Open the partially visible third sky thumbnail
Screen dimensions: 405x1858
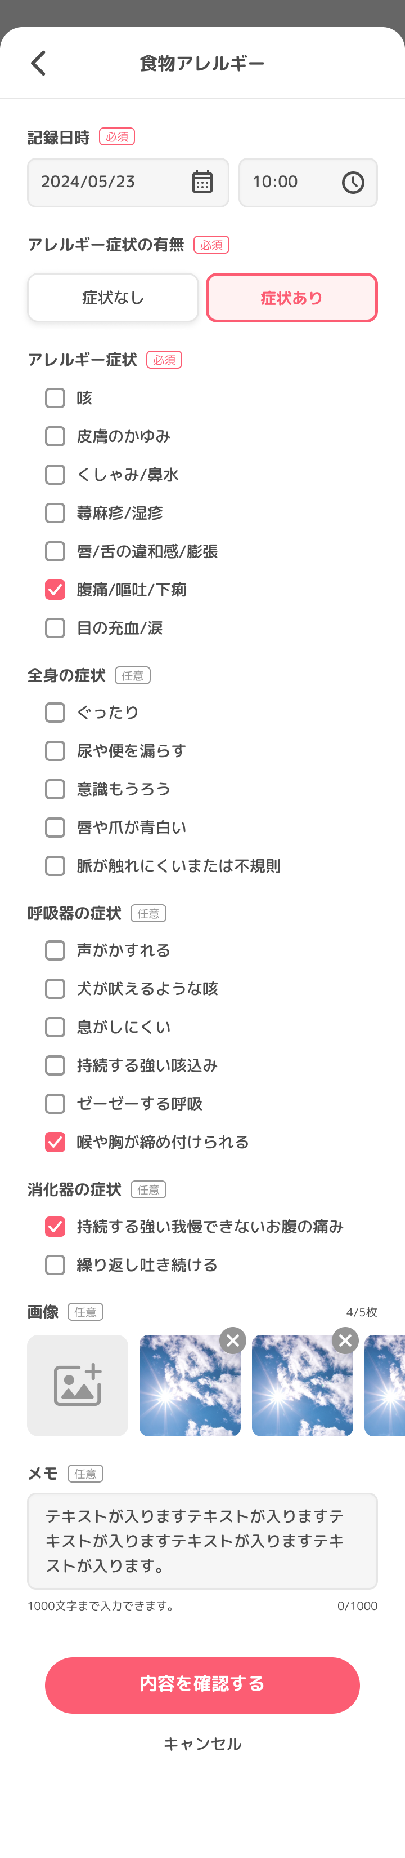pos(385,1385)
